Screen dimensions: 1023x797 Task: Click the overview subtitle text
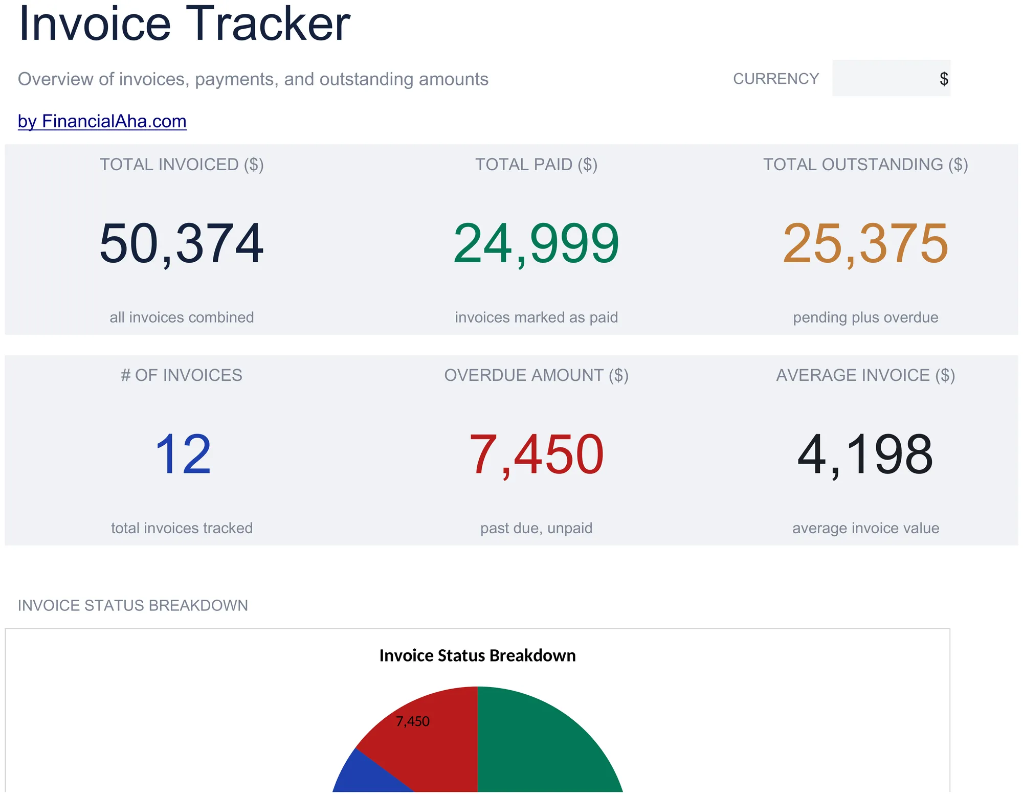(253, 79)
